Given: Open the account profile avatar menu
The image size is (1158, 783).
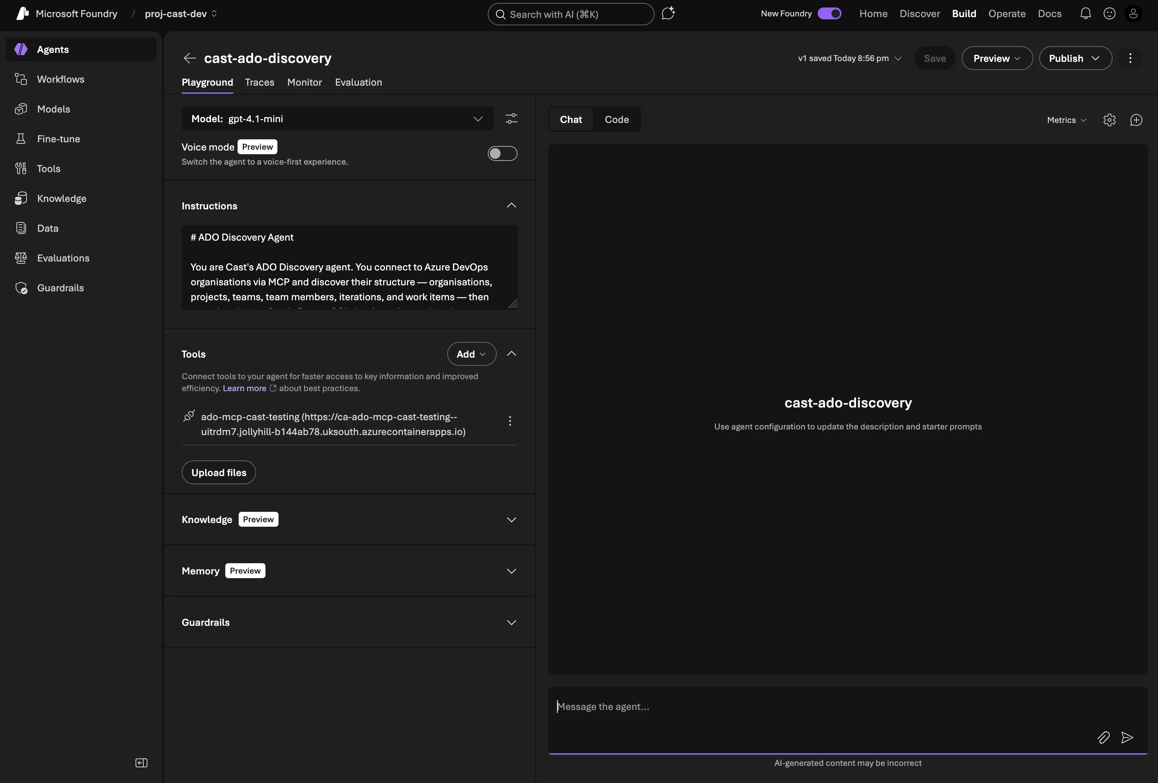Looking at the screenshot, I should click(1135, 13).
